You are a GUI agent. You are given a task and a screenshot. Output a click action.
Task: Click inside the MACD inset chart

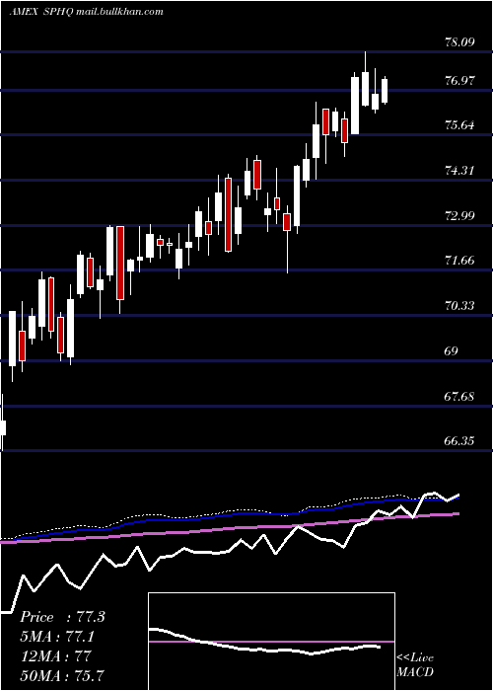tap(271, 642)
